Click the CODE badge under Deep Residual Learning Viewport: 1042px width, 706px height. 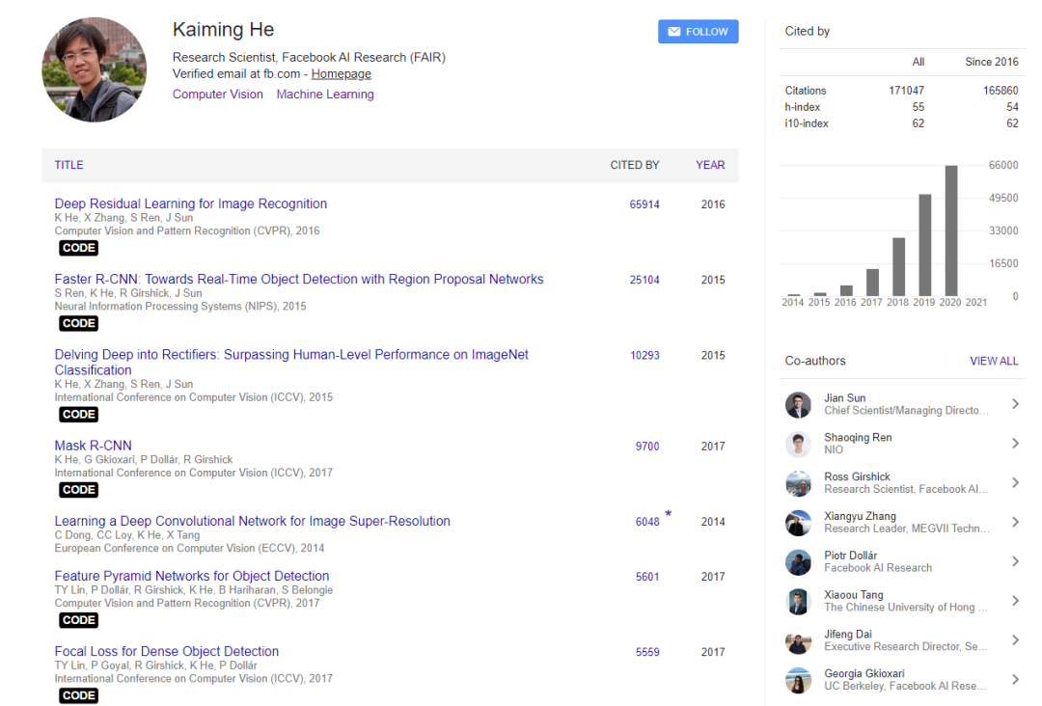click(x=78, y=248)
